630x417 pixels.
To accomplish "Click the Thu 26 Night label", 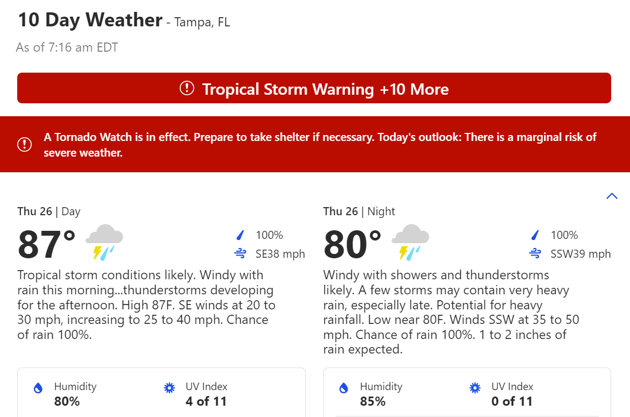I will coord(358,211).
